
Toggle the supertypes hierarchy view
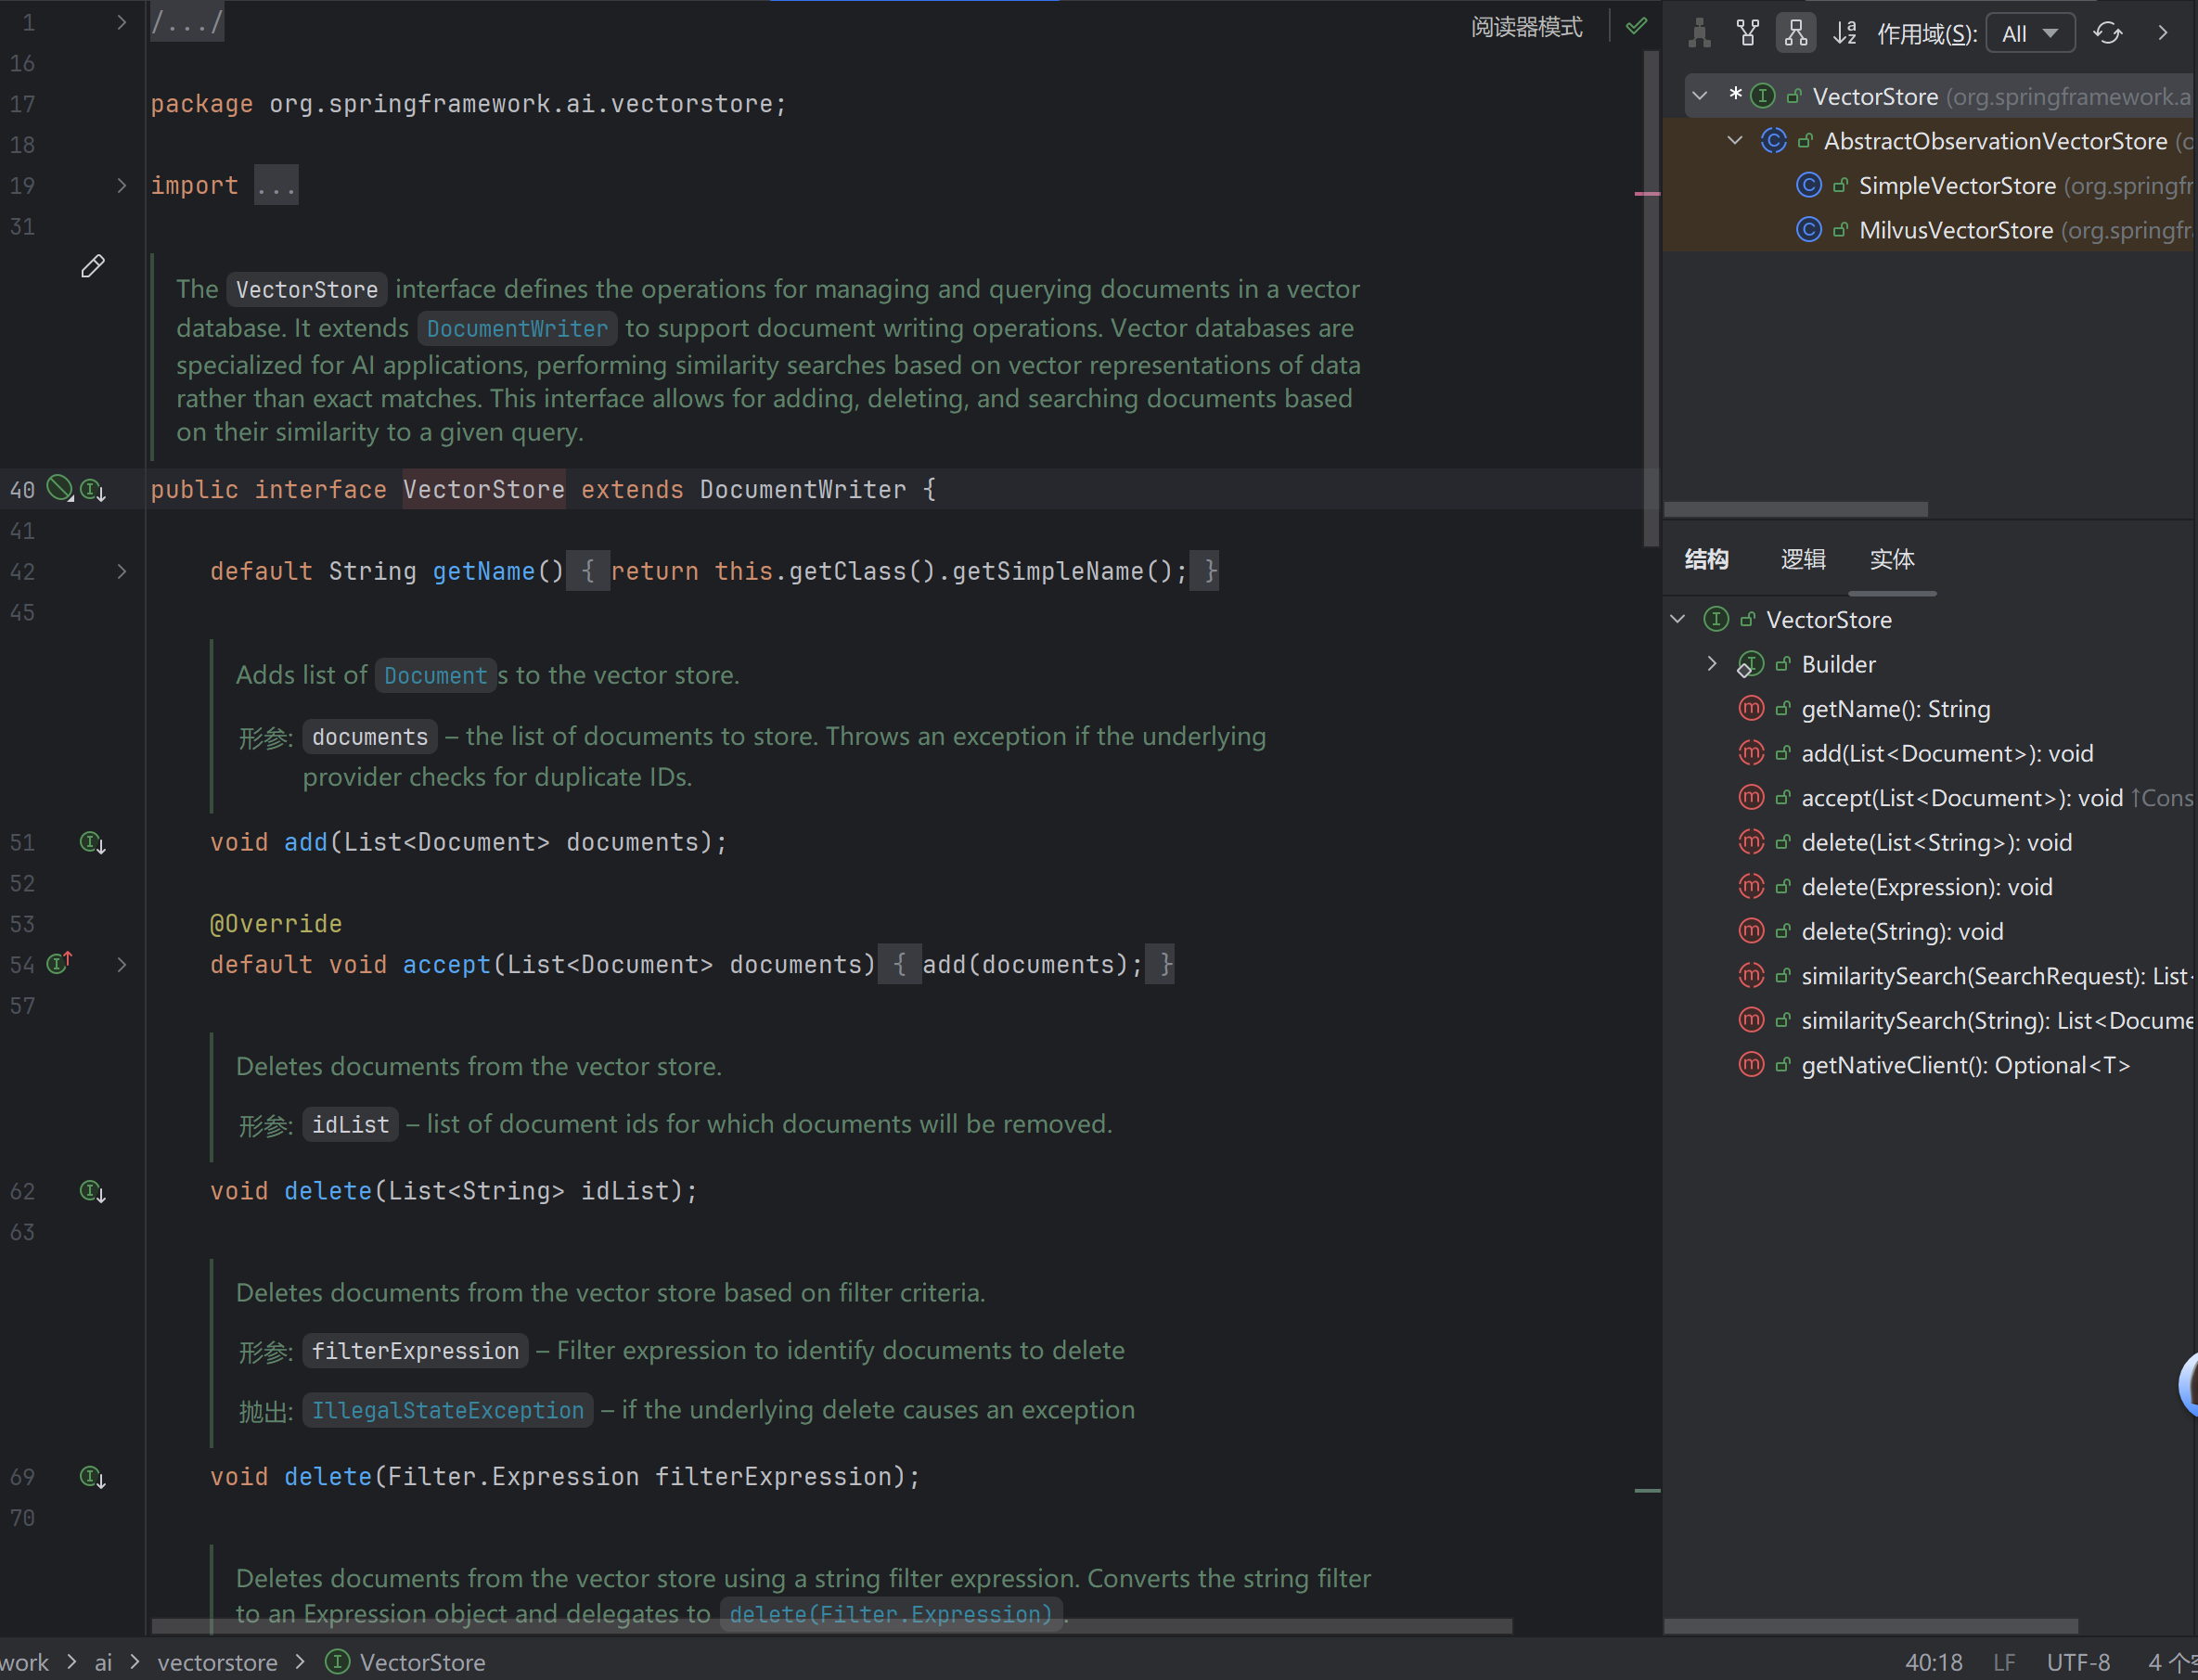click(x=1748, y=33)
